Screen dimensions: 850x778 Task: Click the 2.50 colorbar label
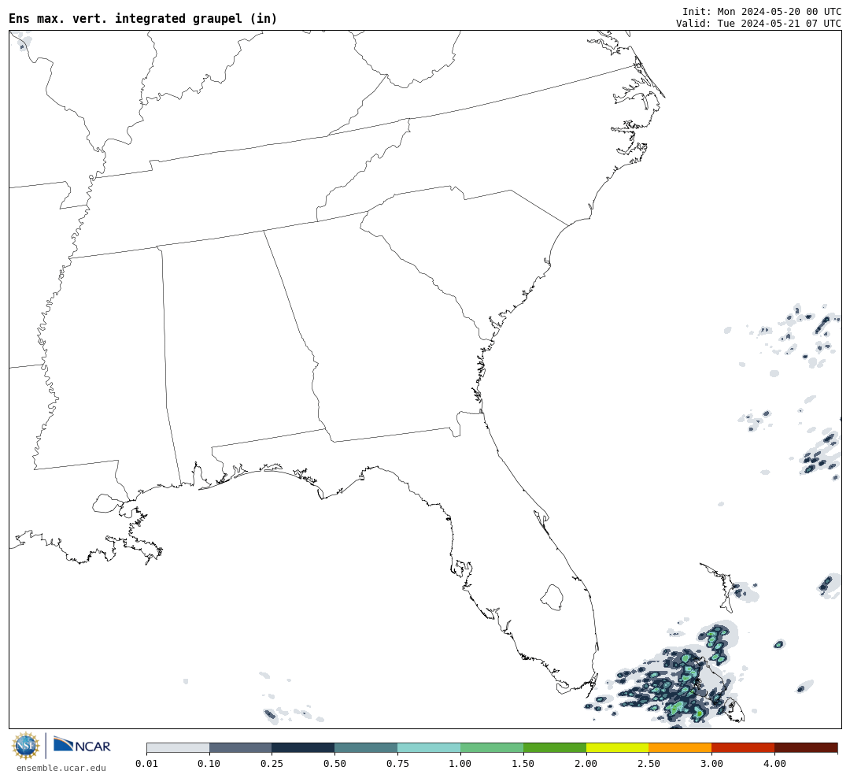649,764
